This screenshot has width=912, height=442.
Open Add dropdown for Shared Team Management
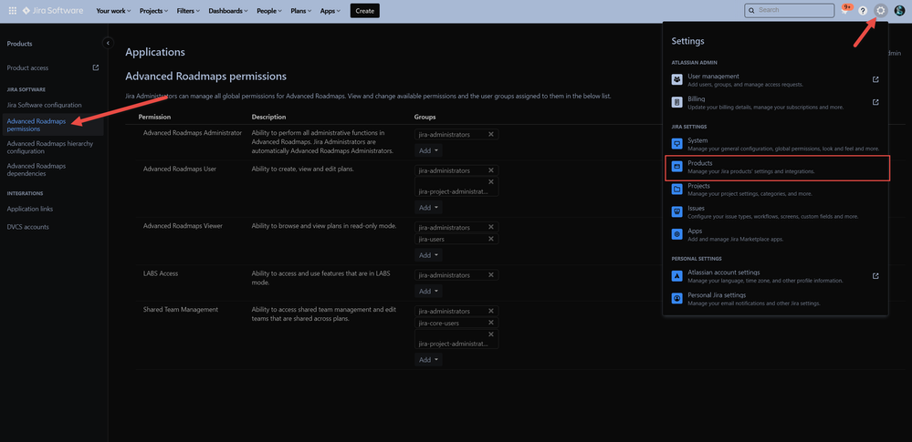pos(428,360)
